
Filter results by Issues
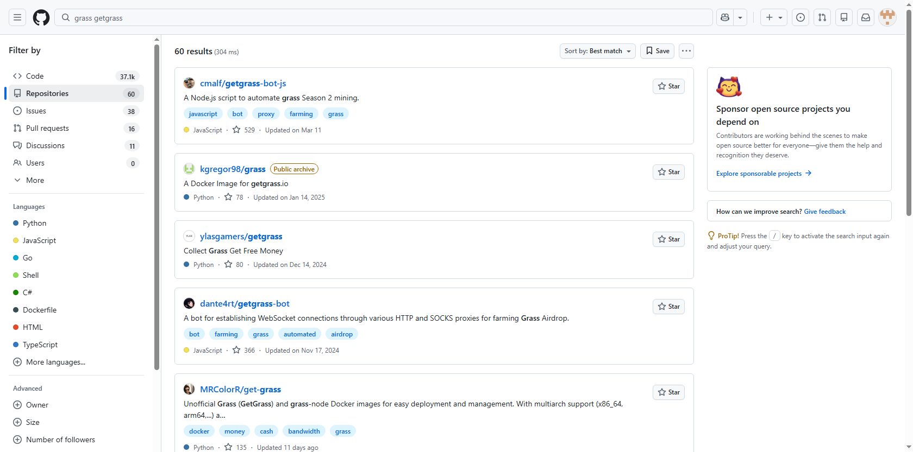76,111
